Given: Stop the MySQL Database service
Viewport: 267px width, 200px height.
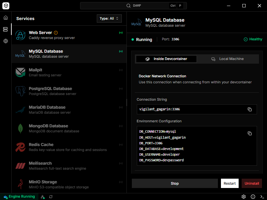Looking at the screenshot, I should (175, 183).
